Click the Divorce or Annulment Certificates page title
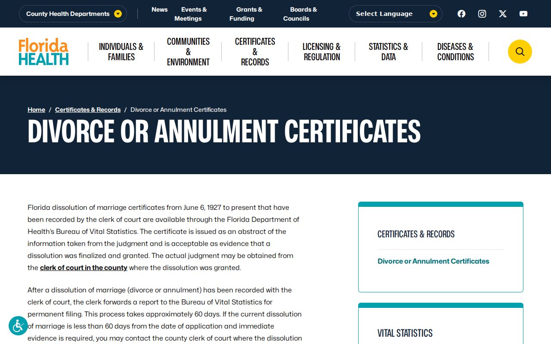Viewport: 551px width, 344px height. [224, 131]
